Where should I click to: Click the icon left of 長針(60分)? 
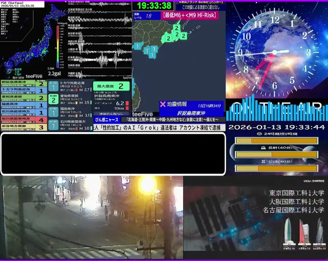(263, 148)
